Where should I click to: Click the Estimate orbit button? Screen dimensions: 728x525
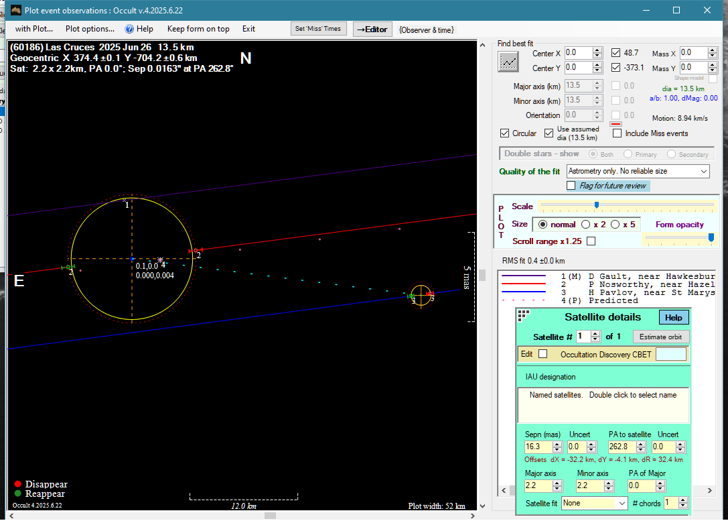(x=660, y=337)
